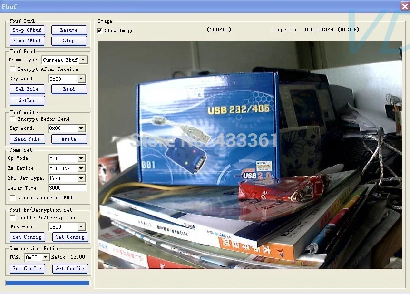
Task: Open the Frame Type dropdown
Action: click(82, 59)
